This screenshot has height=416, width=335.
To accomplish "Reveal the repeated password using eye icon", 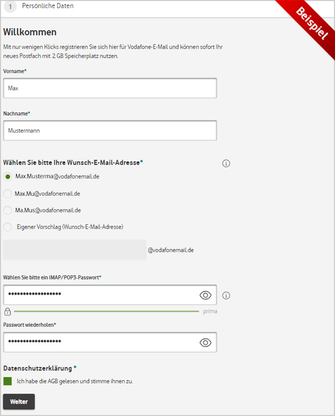I will (205, 342).
